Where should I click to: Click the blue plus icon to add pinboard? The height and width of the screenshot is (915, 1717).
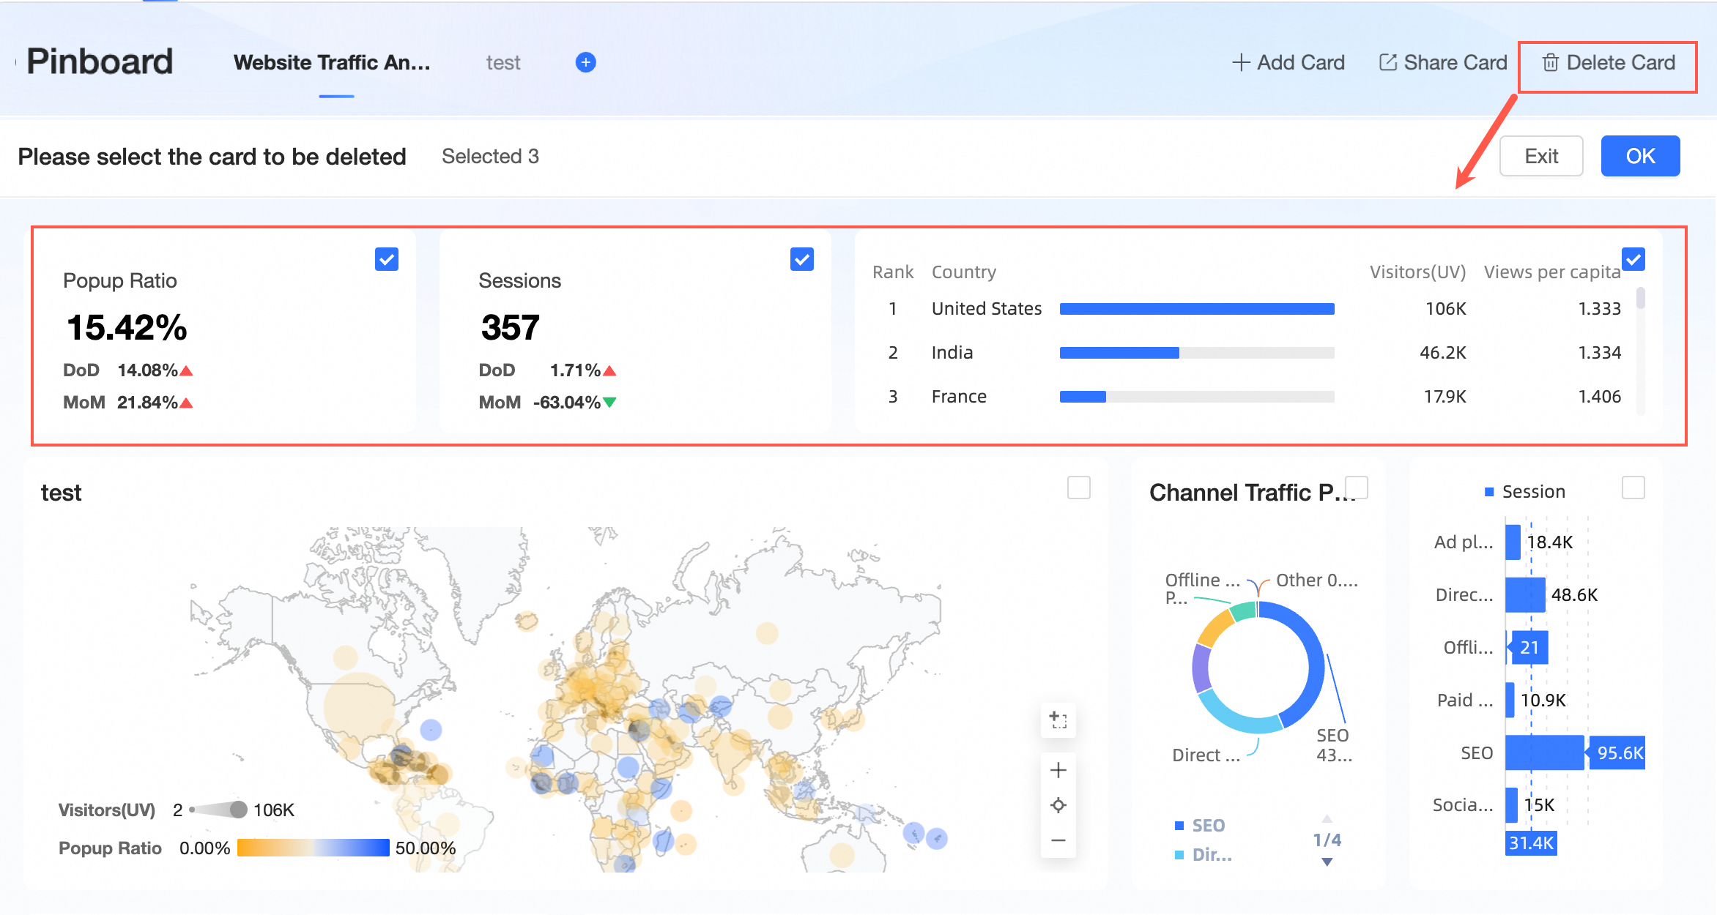tap(585, 62)
